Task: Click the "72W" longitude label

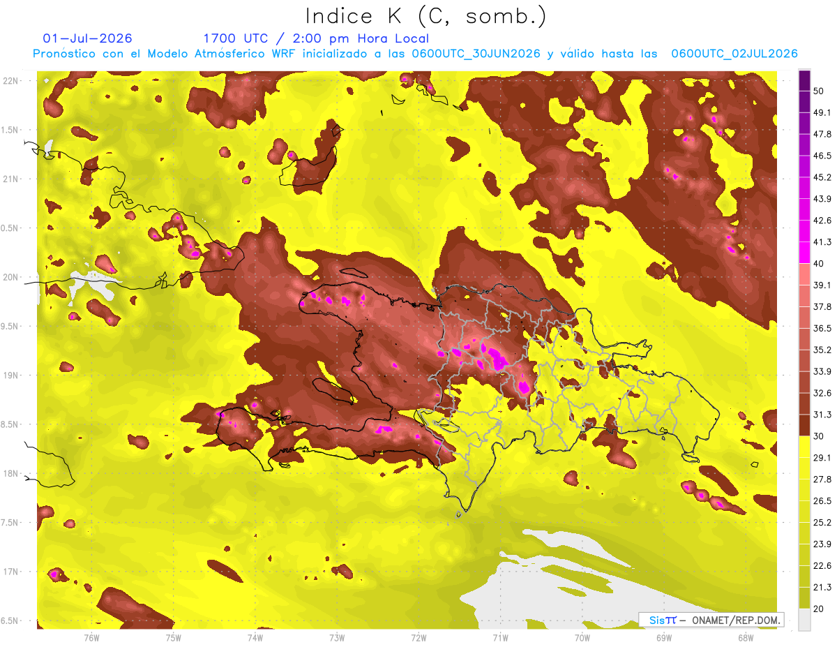Action: 418,637
